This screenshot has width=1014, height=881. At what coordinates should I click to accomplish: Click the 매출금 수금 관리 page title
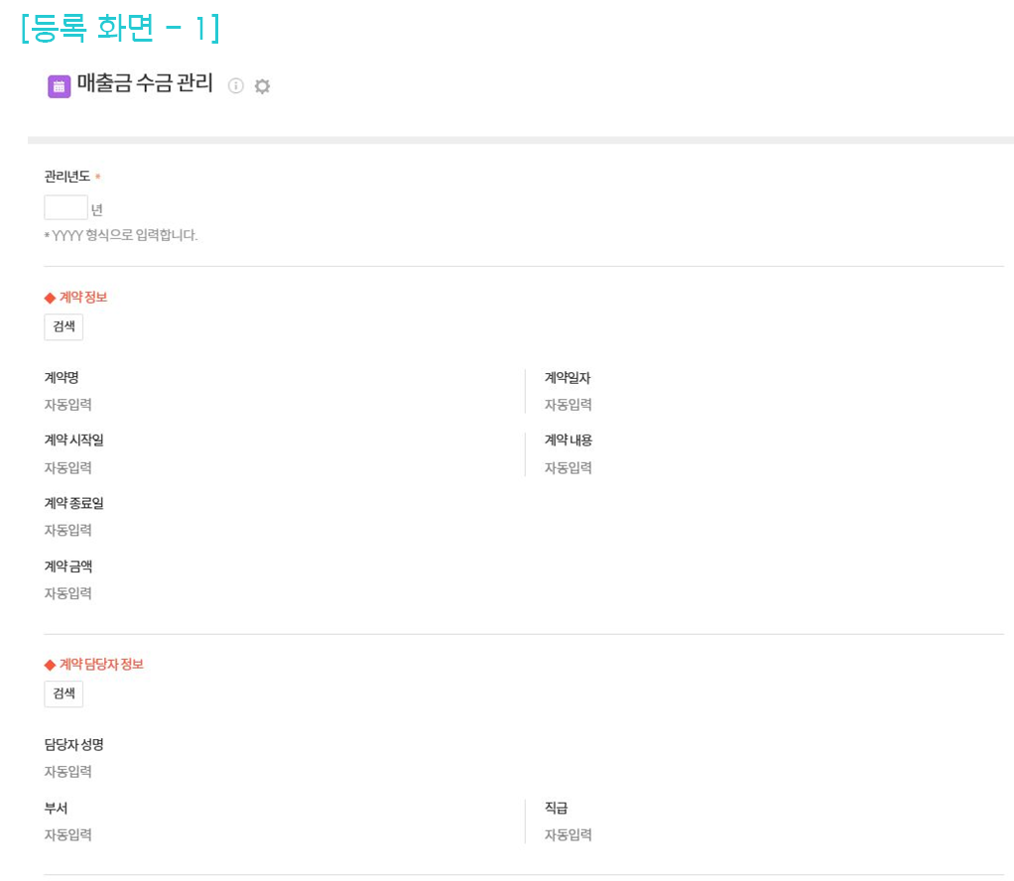tap(145, 84)
